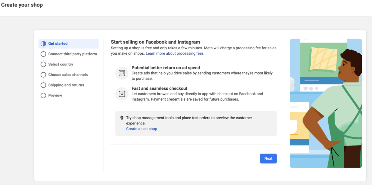Select the Select country step circle
The width and height of the screenshot is (372, 185).
[x=43, y=64]
